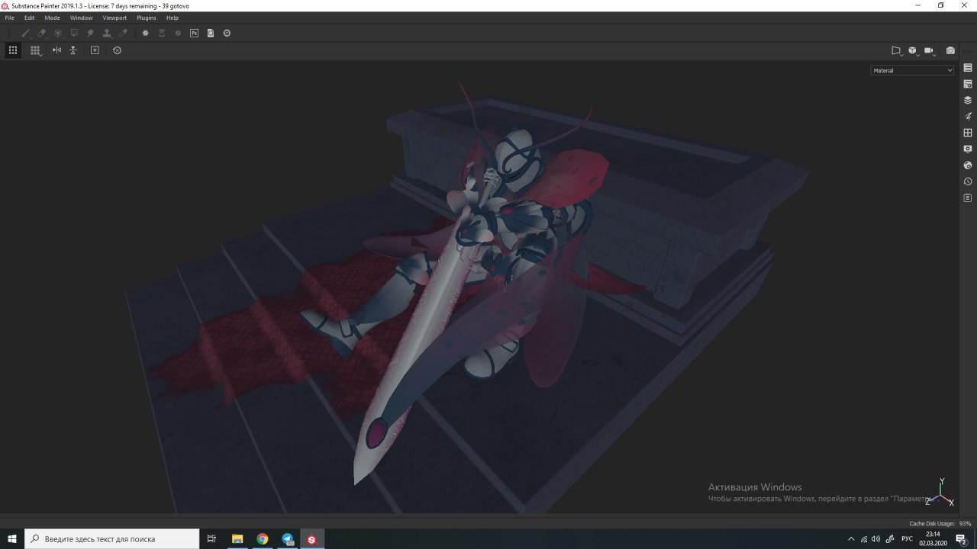Open the Material channel dropdown
This screenshot has height=549, width=977.
(912, 70)
